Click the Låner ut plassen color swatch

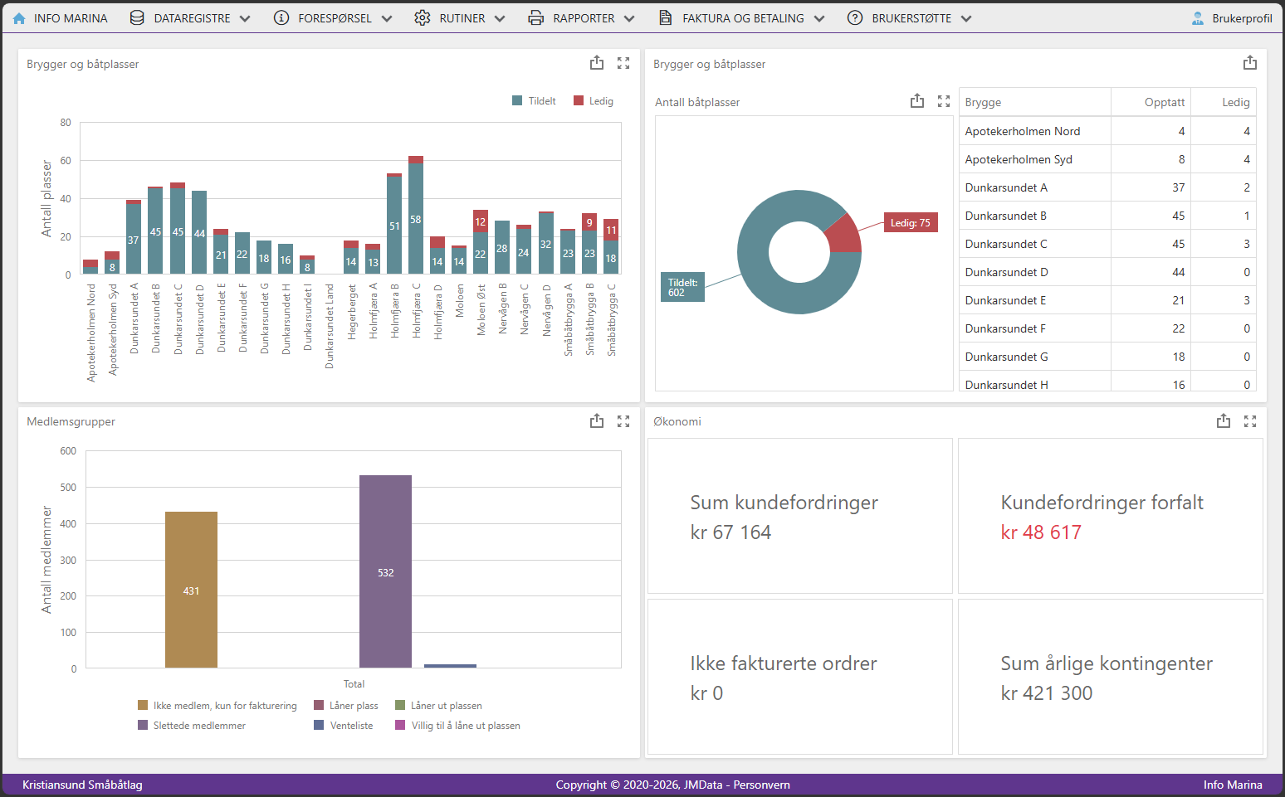click(400, 706)
